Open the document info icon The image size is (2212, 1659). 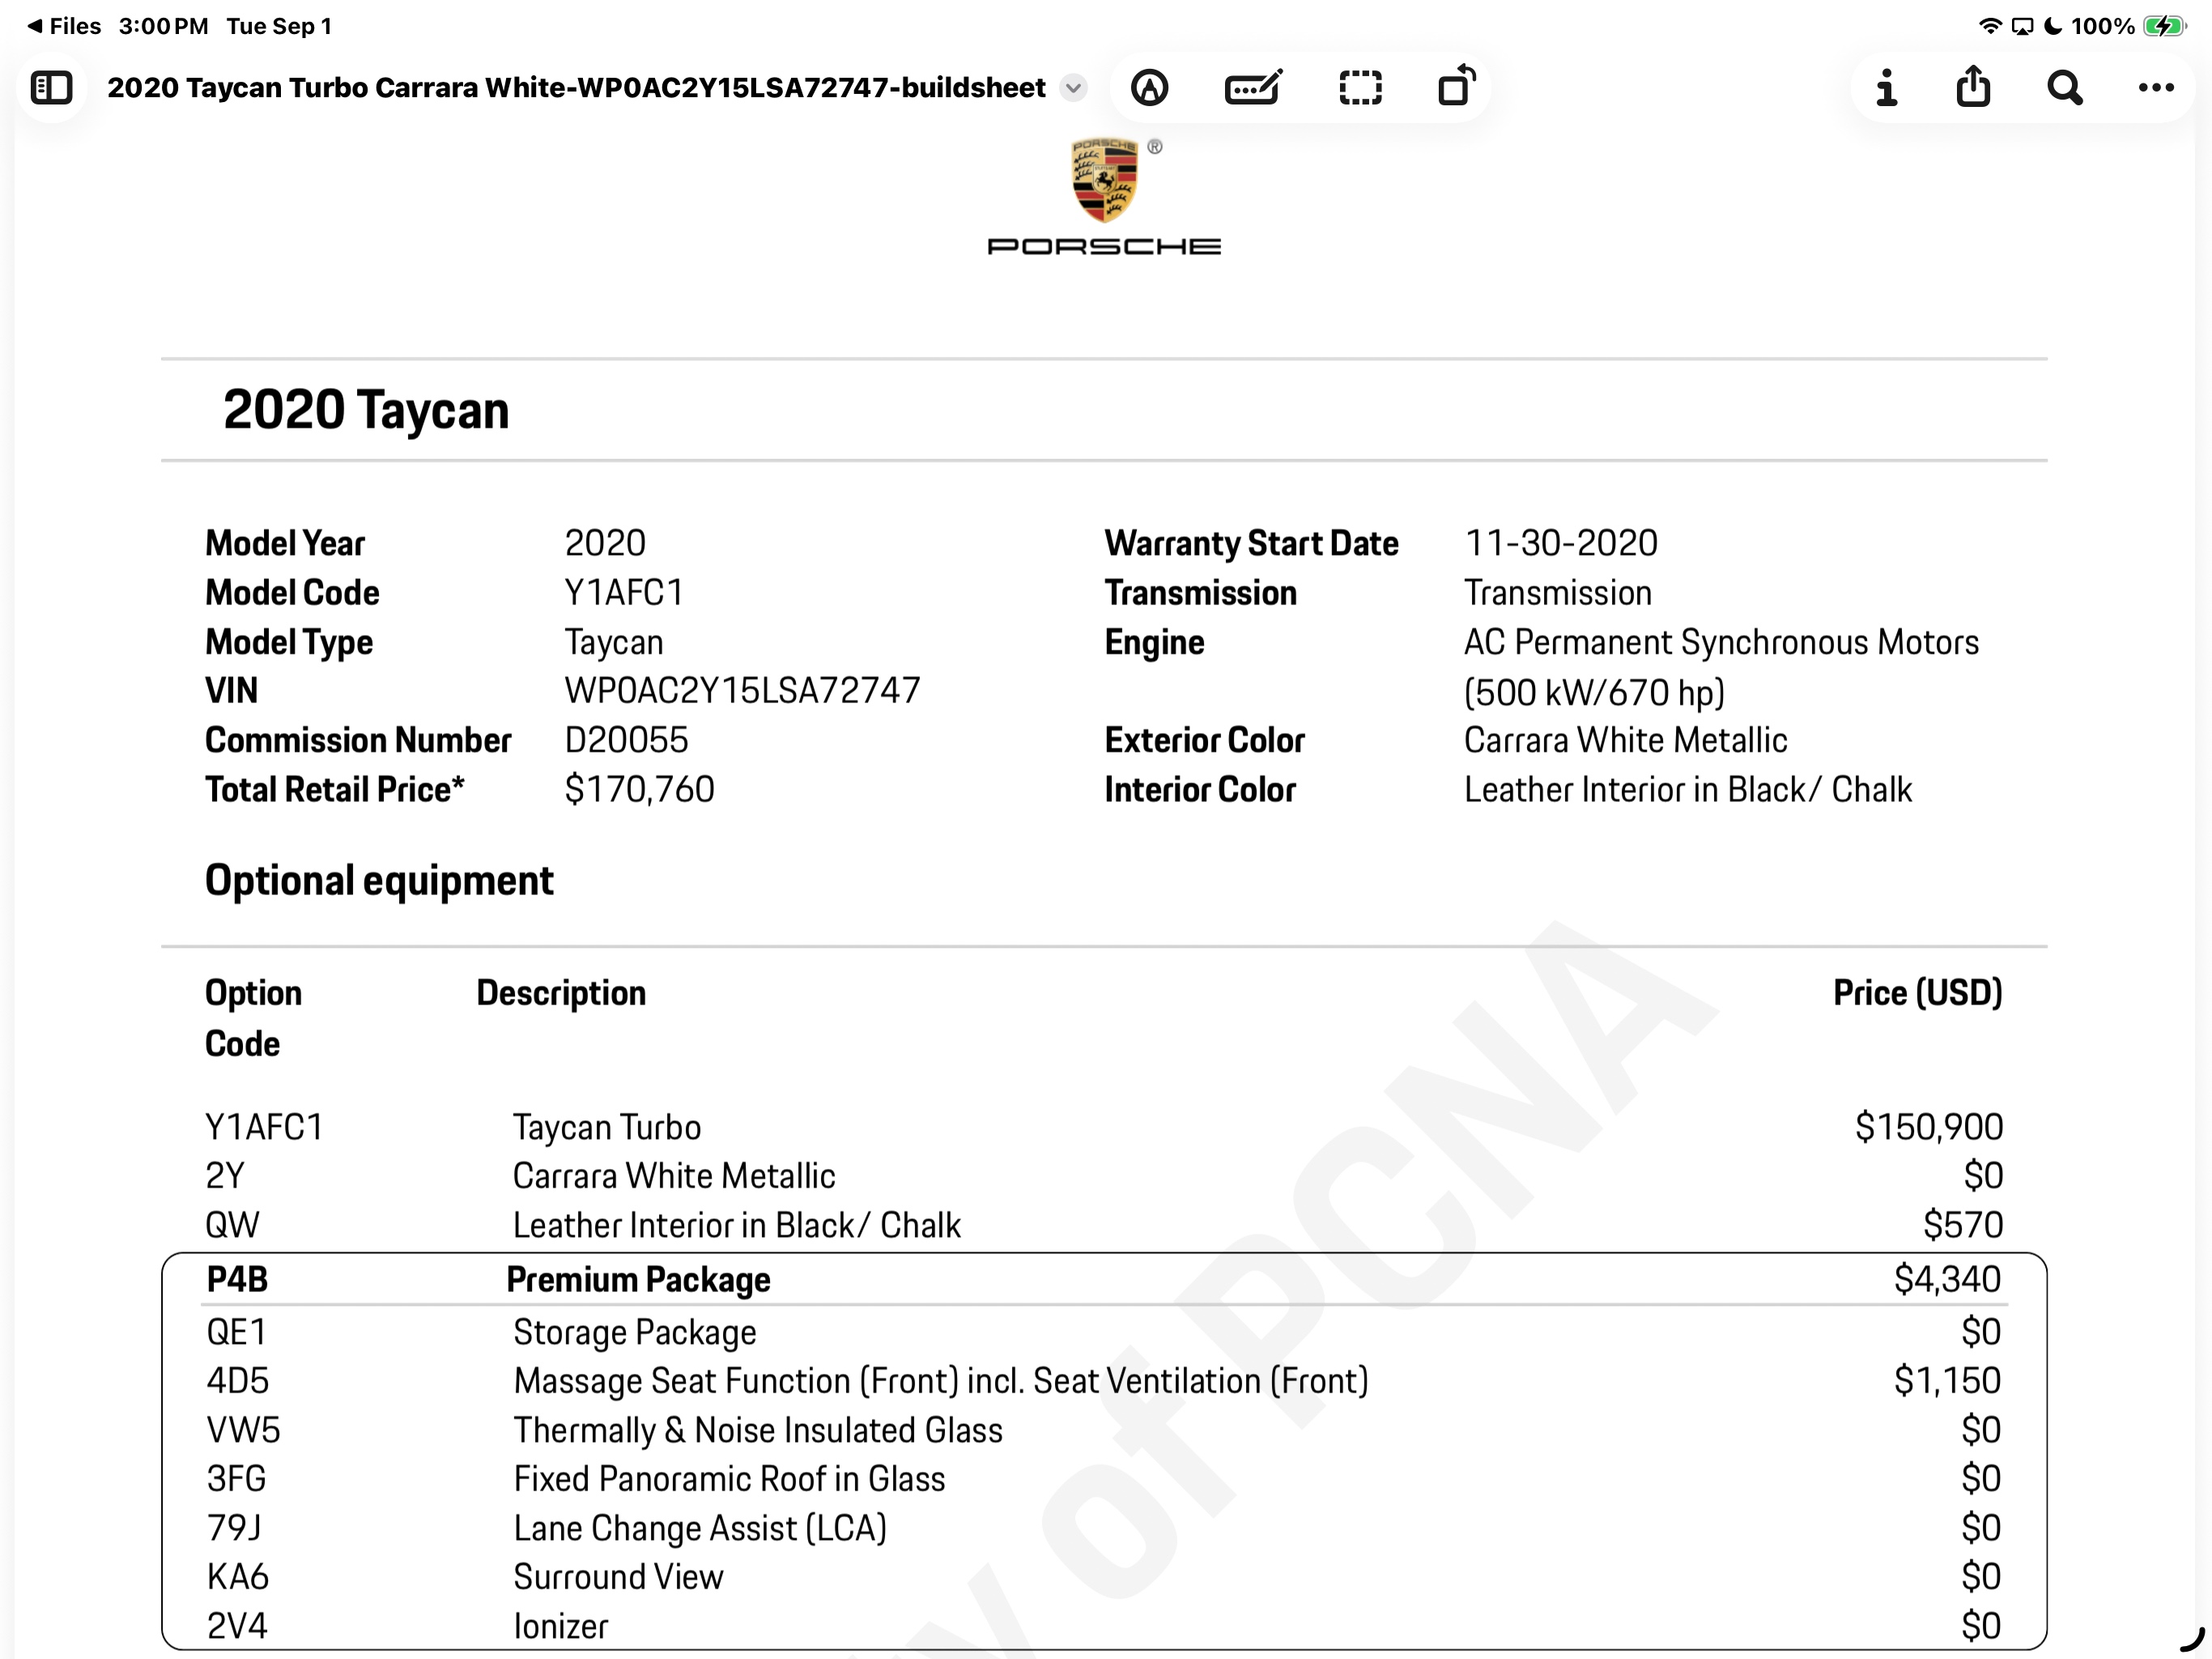tap(1886, 88)
